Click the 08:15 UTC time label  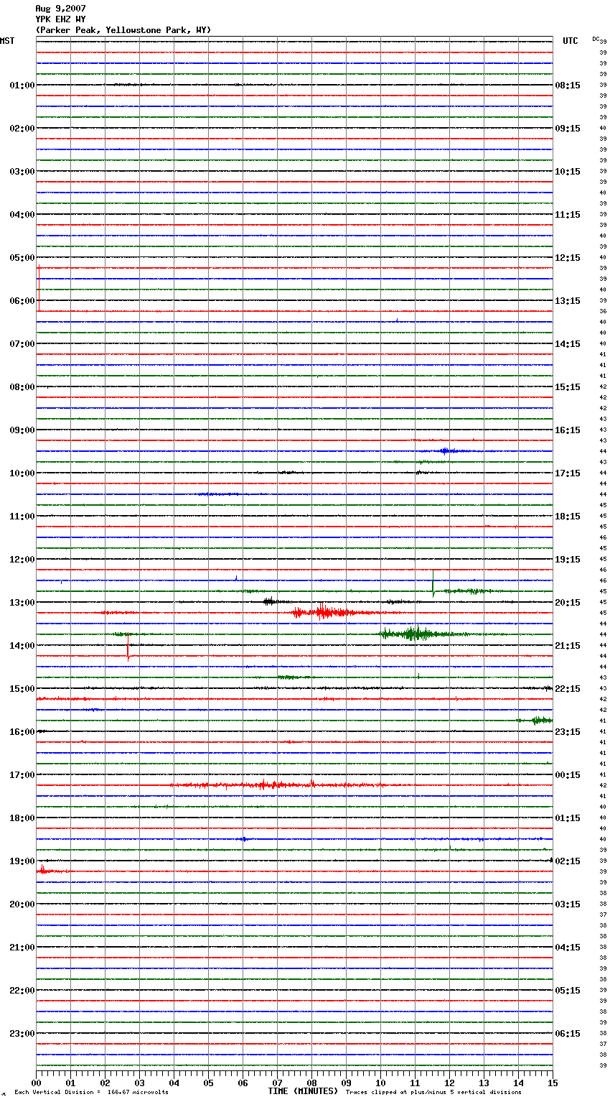point(568,85)
